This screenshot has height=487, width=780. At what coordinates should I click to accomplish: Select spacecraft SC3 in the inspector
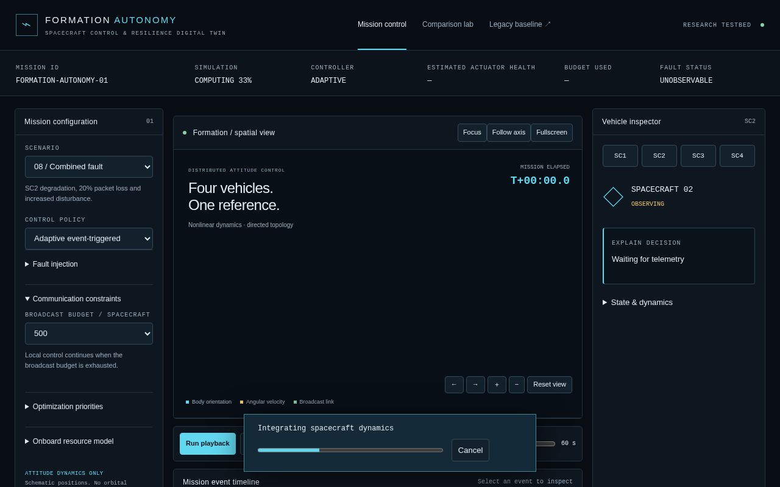pos(698,156)
